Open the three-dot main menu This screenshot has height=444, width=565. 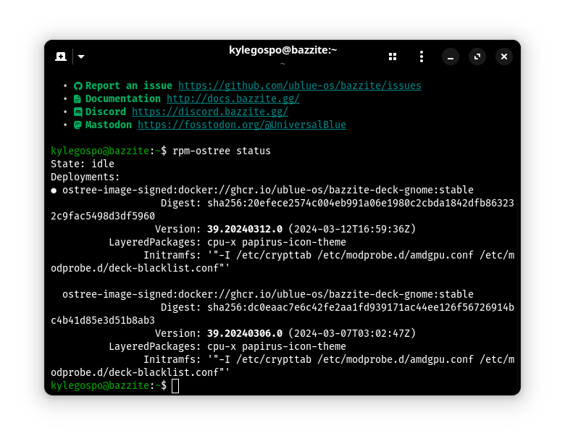click(x=422, y=56)
